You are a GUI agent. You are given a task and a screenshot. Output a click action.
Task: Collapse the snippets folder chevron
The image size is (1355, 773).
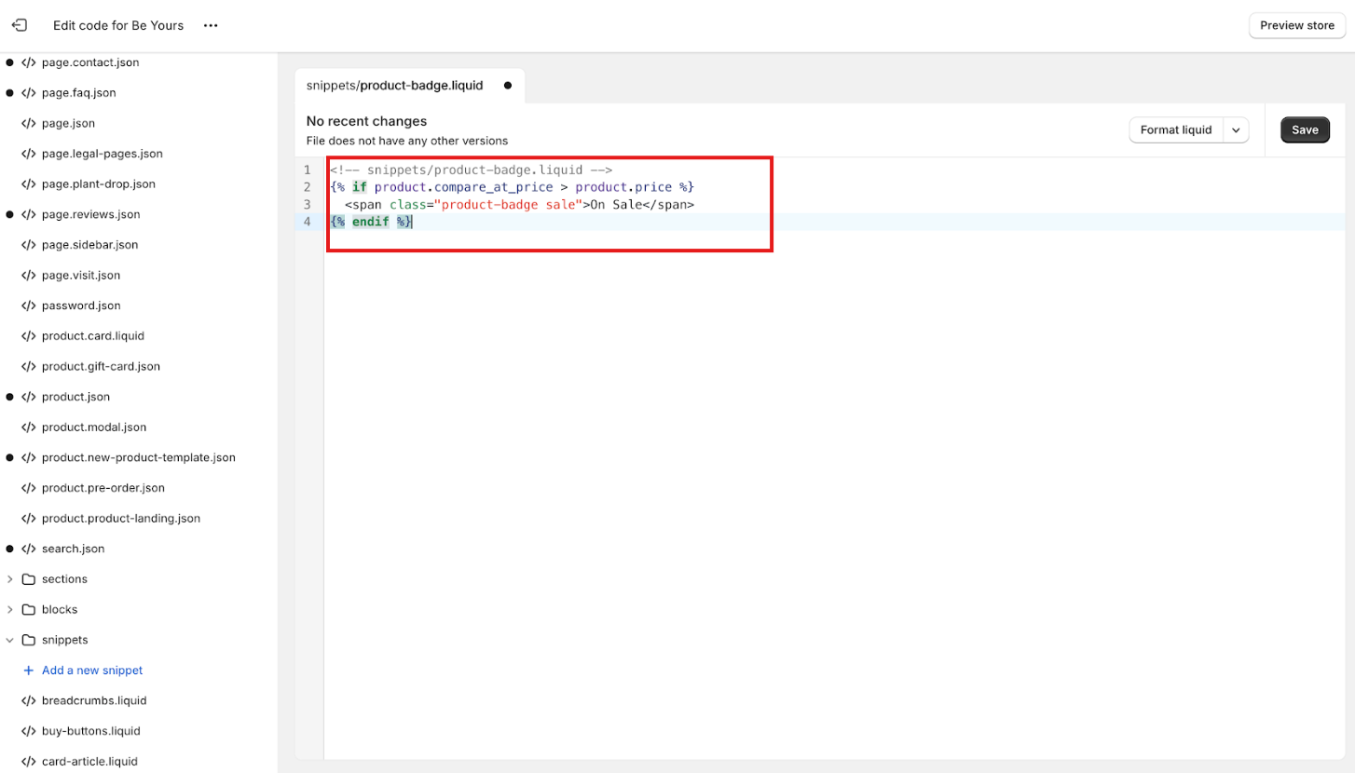(x=12, y=640)
